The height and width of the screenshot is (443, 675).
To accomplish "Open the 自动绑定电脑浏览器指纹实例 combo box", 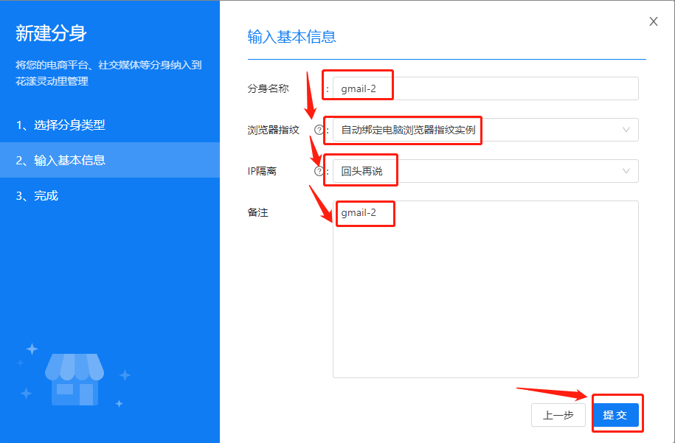I will pyautogui.click(x=480, y=130).
